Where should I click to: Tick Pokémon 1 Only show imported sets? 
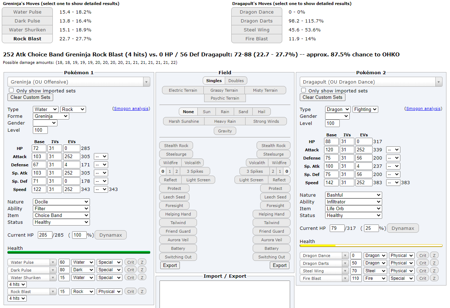click(x=11, y=90)
